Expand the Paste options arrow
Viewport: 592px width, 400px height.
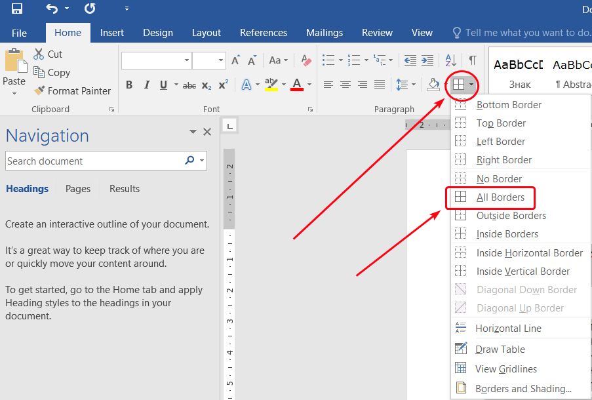tap(14, 93)
